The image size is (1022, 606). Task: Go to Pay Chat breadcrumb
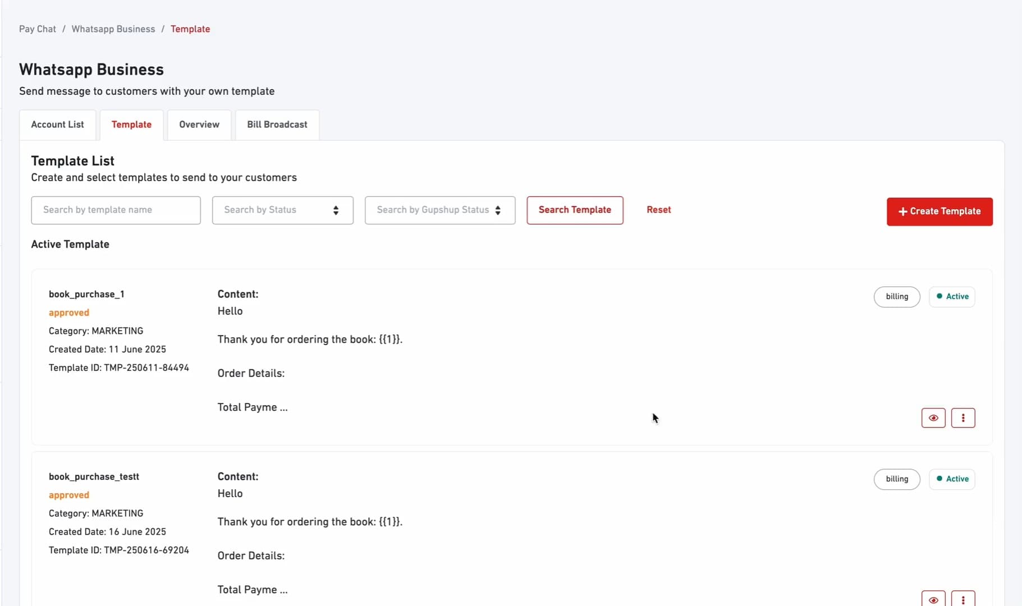coord(38,29)
